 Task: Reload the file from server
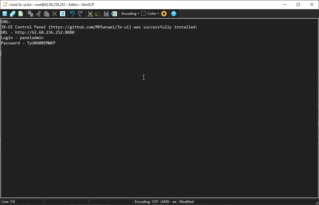coord(20,14)
